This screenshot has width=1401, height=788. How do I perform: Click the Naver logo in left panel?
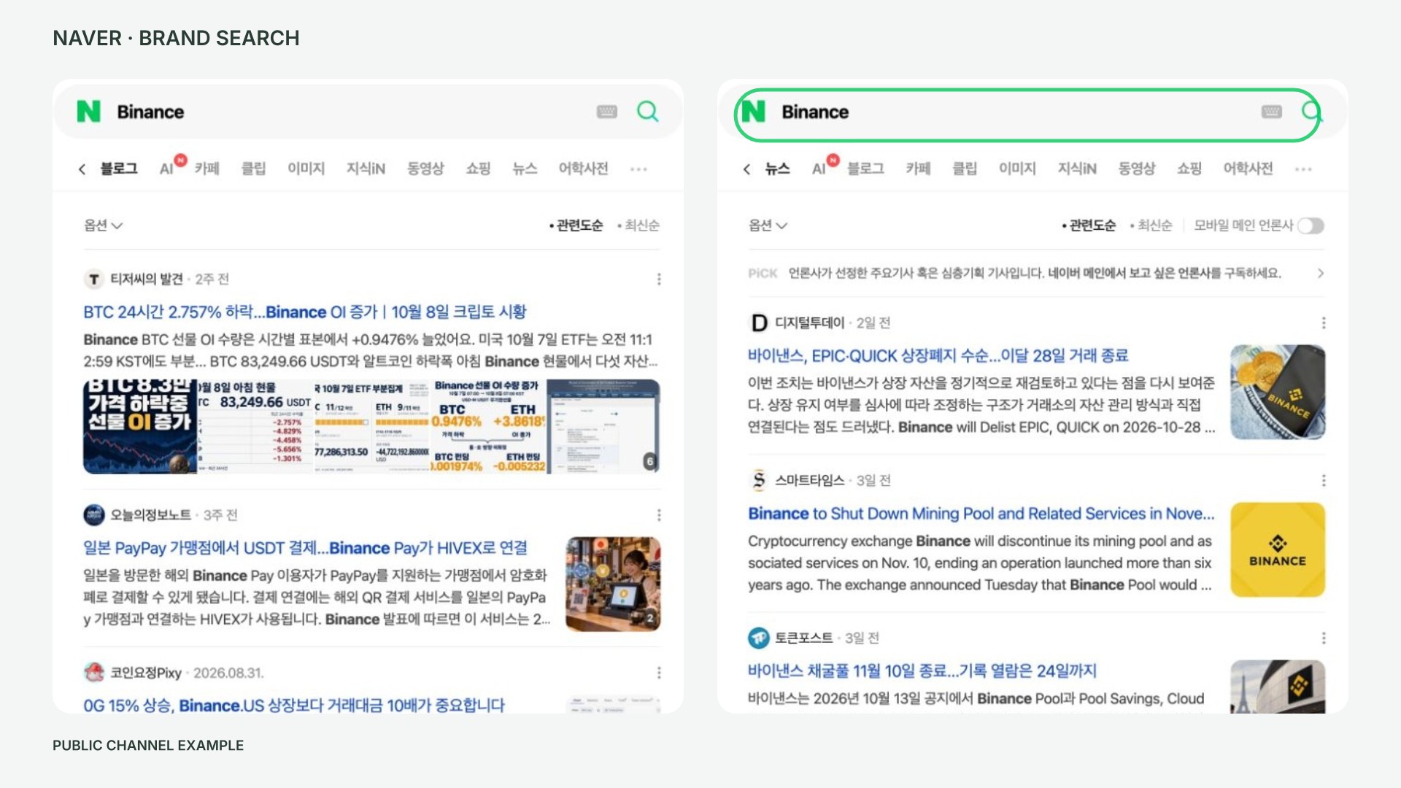coord(89,112)
